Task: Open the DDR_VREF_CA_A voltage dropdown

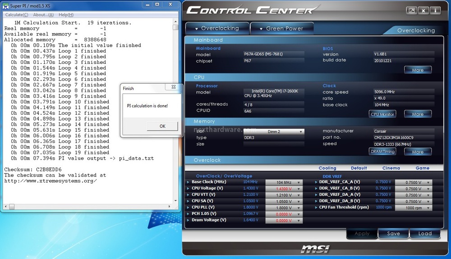Action: click(414, 183)
